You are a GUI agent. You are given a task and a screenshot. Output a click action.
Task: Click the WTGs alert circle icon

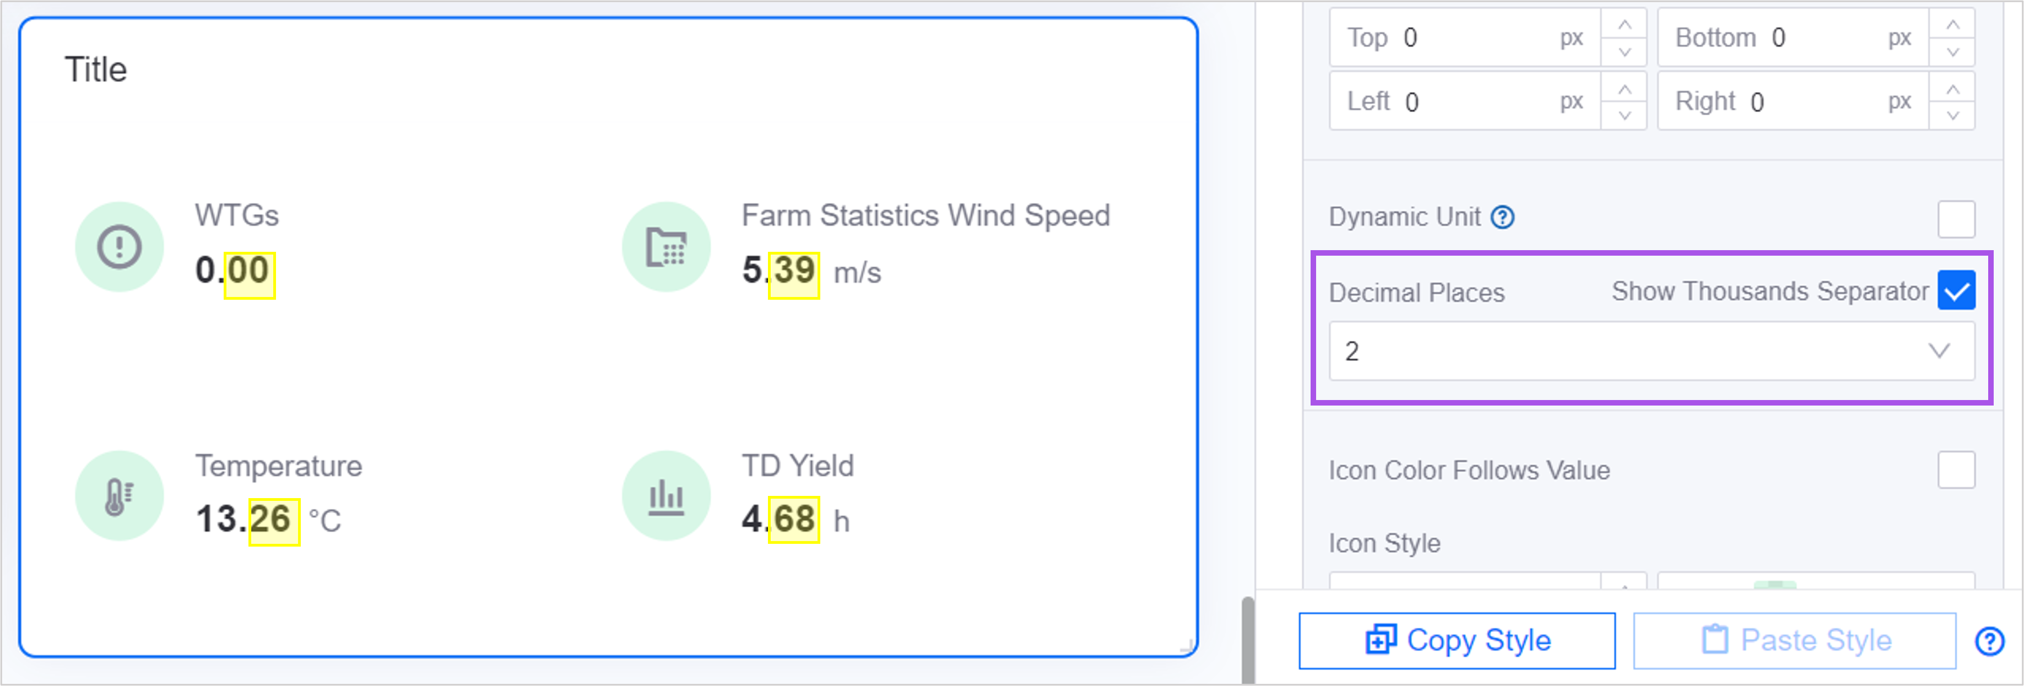tap(118, 246)
